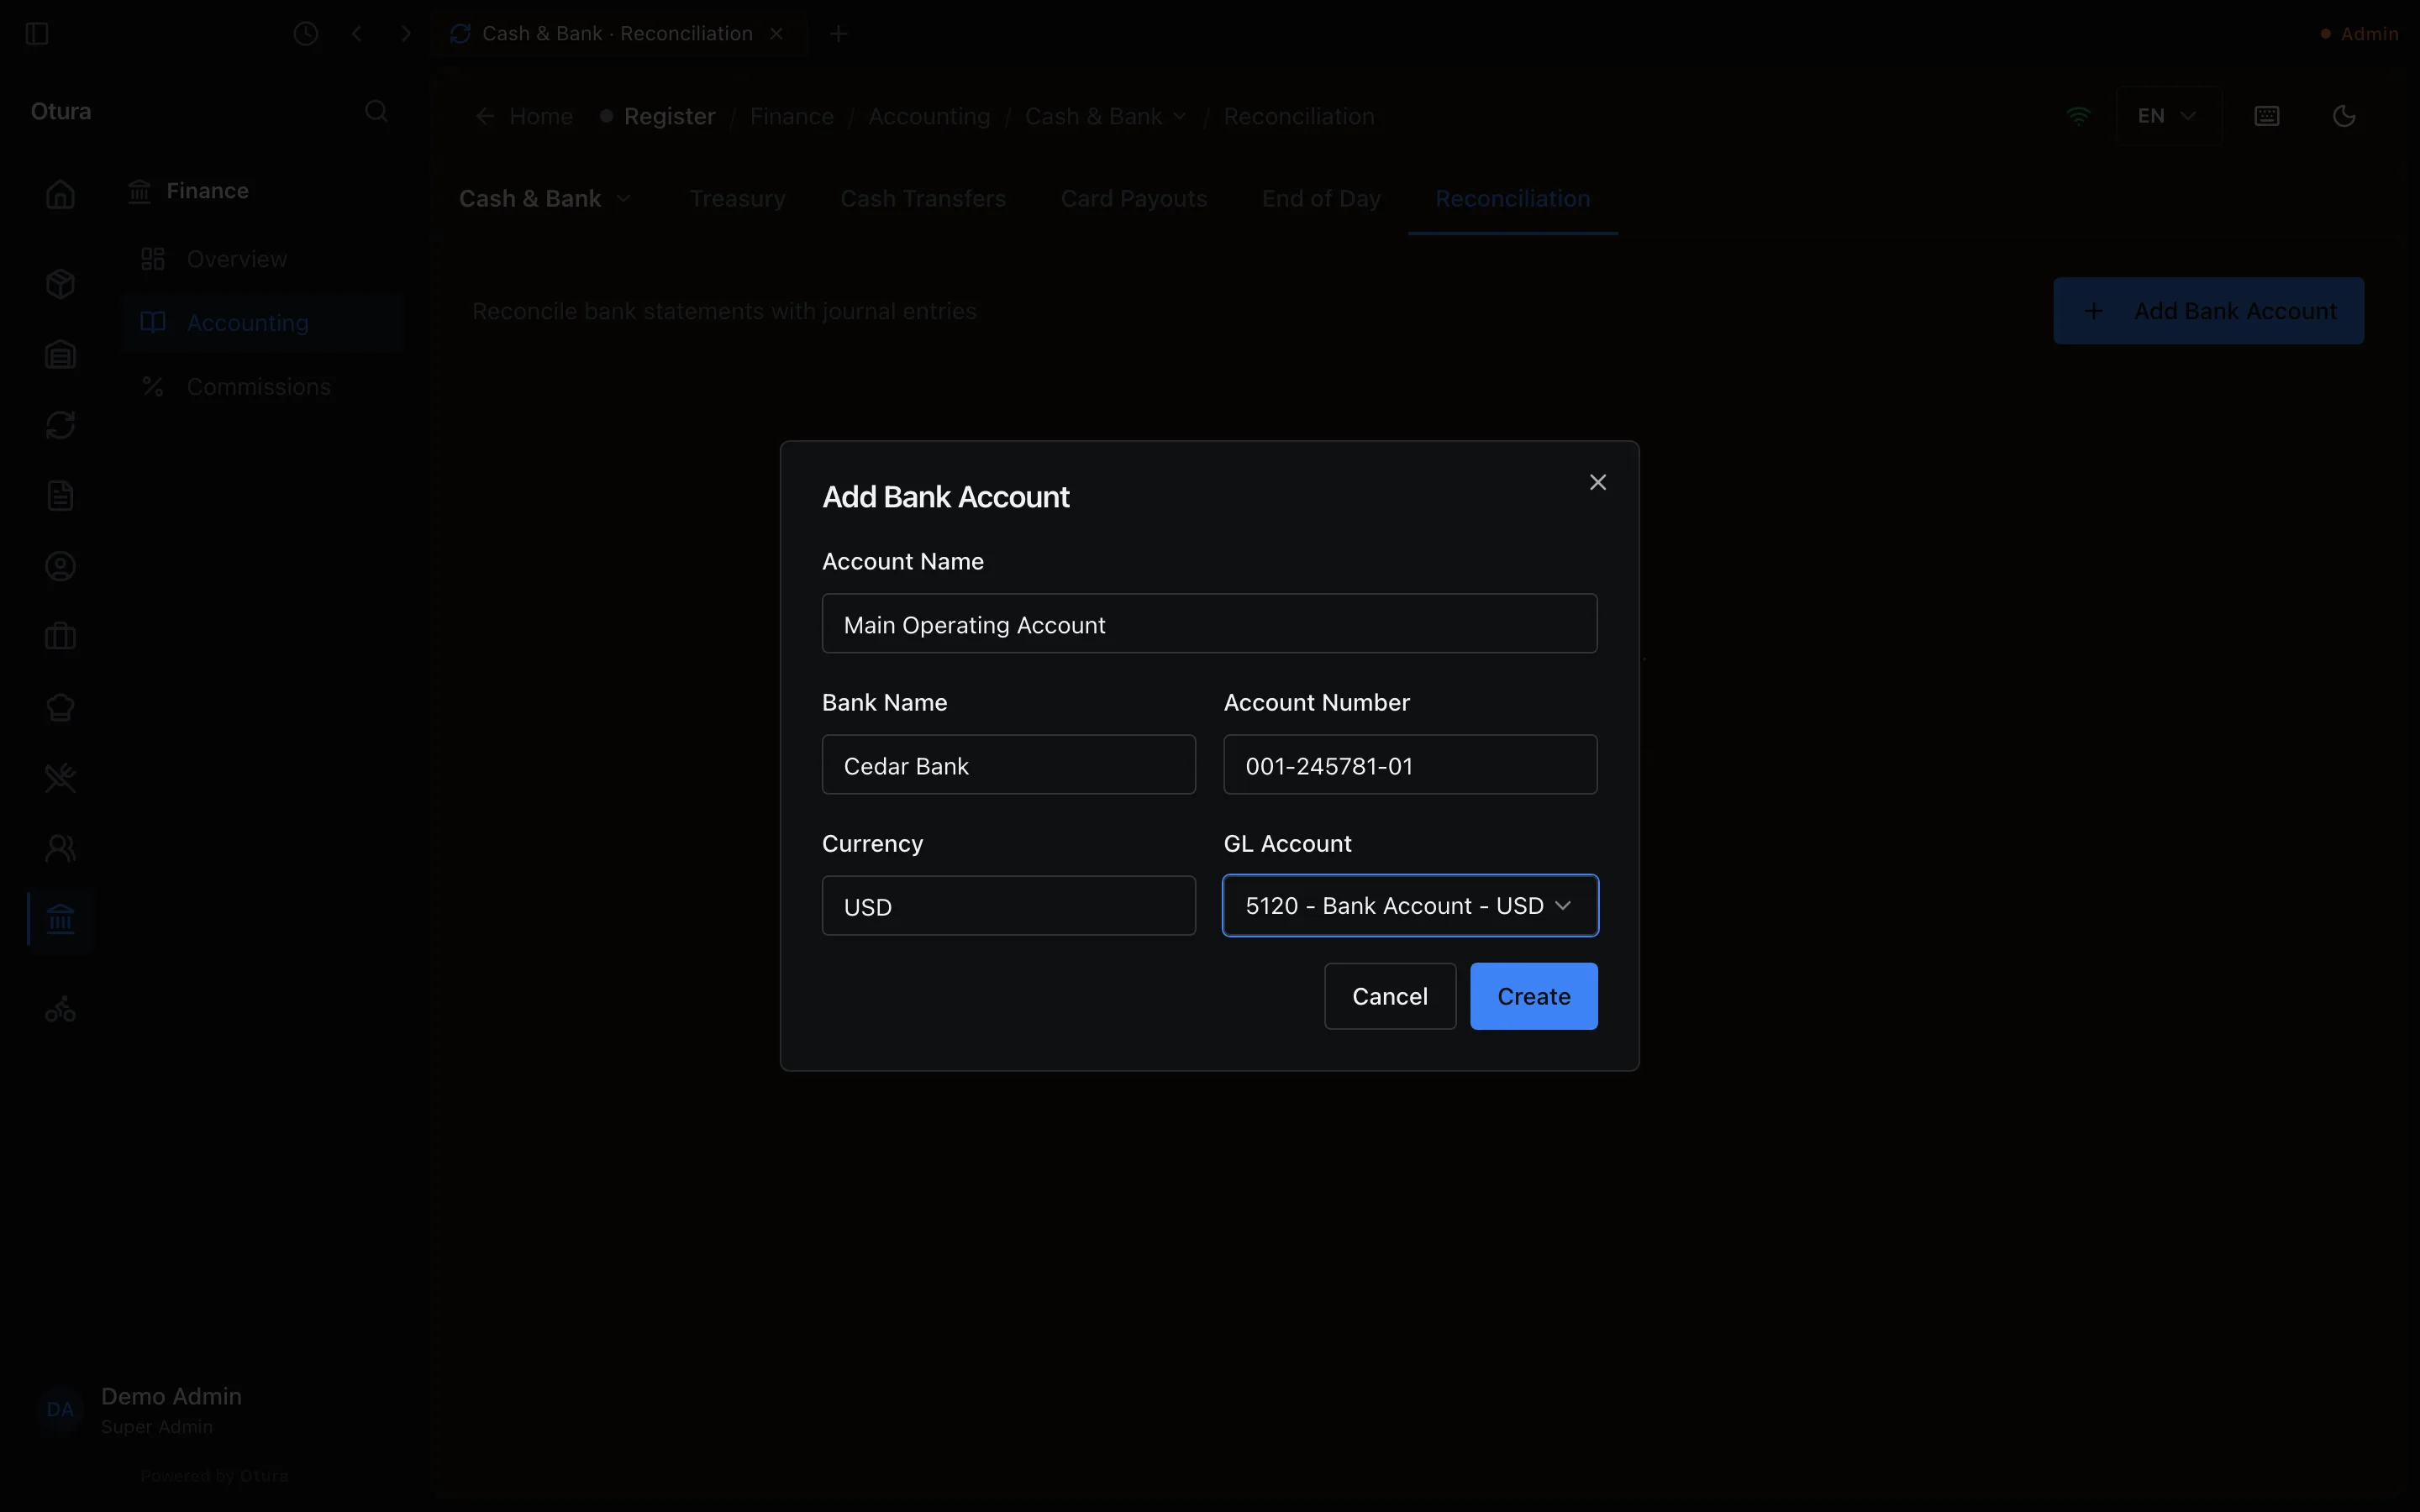The height and width of the screenshot is (1512, 2420).
Task: Open the chef hat icon in sidebar
Action: click(60, 708)
